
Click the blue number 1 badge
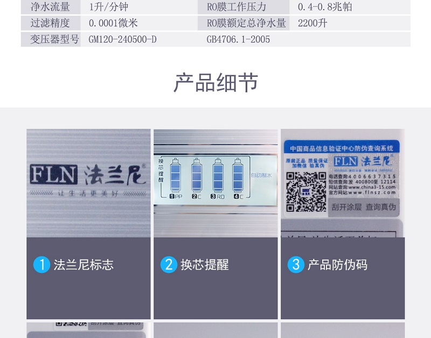click(41, 264)
